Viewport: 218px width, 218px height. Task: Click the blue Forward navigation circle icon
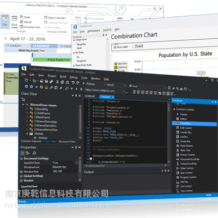click(x=32, y=87)
